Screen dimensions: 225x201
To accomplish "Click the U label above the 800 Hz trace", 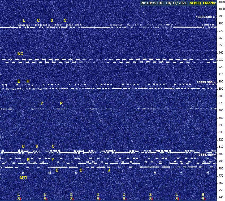I will coord(23,146).
